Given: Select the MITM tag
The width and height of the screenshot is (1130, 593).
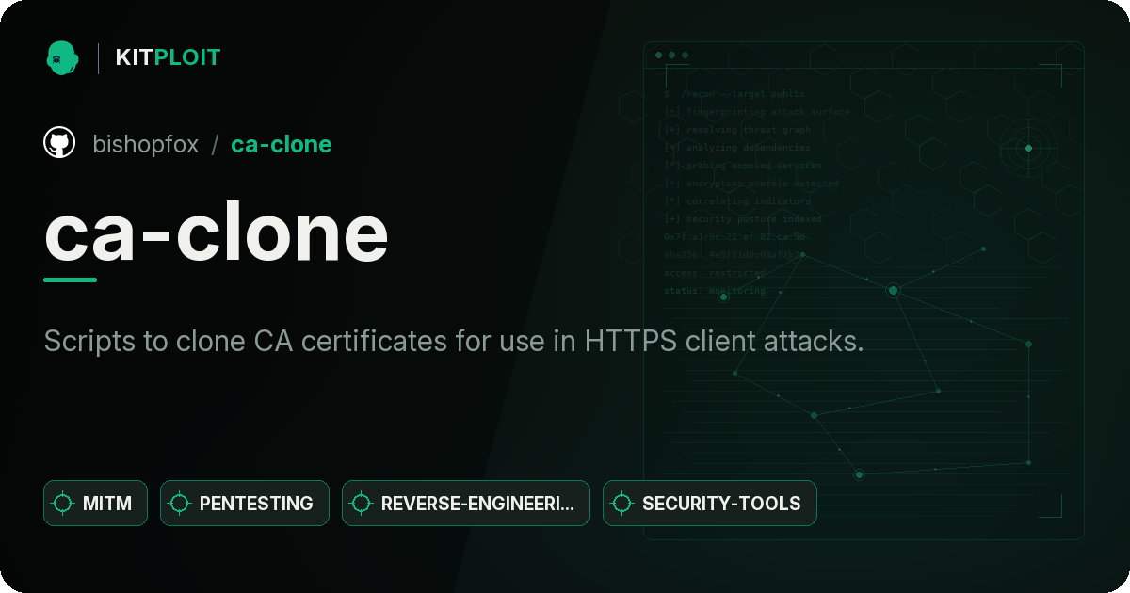Looking at the screenshot, I should pos(95,503).
